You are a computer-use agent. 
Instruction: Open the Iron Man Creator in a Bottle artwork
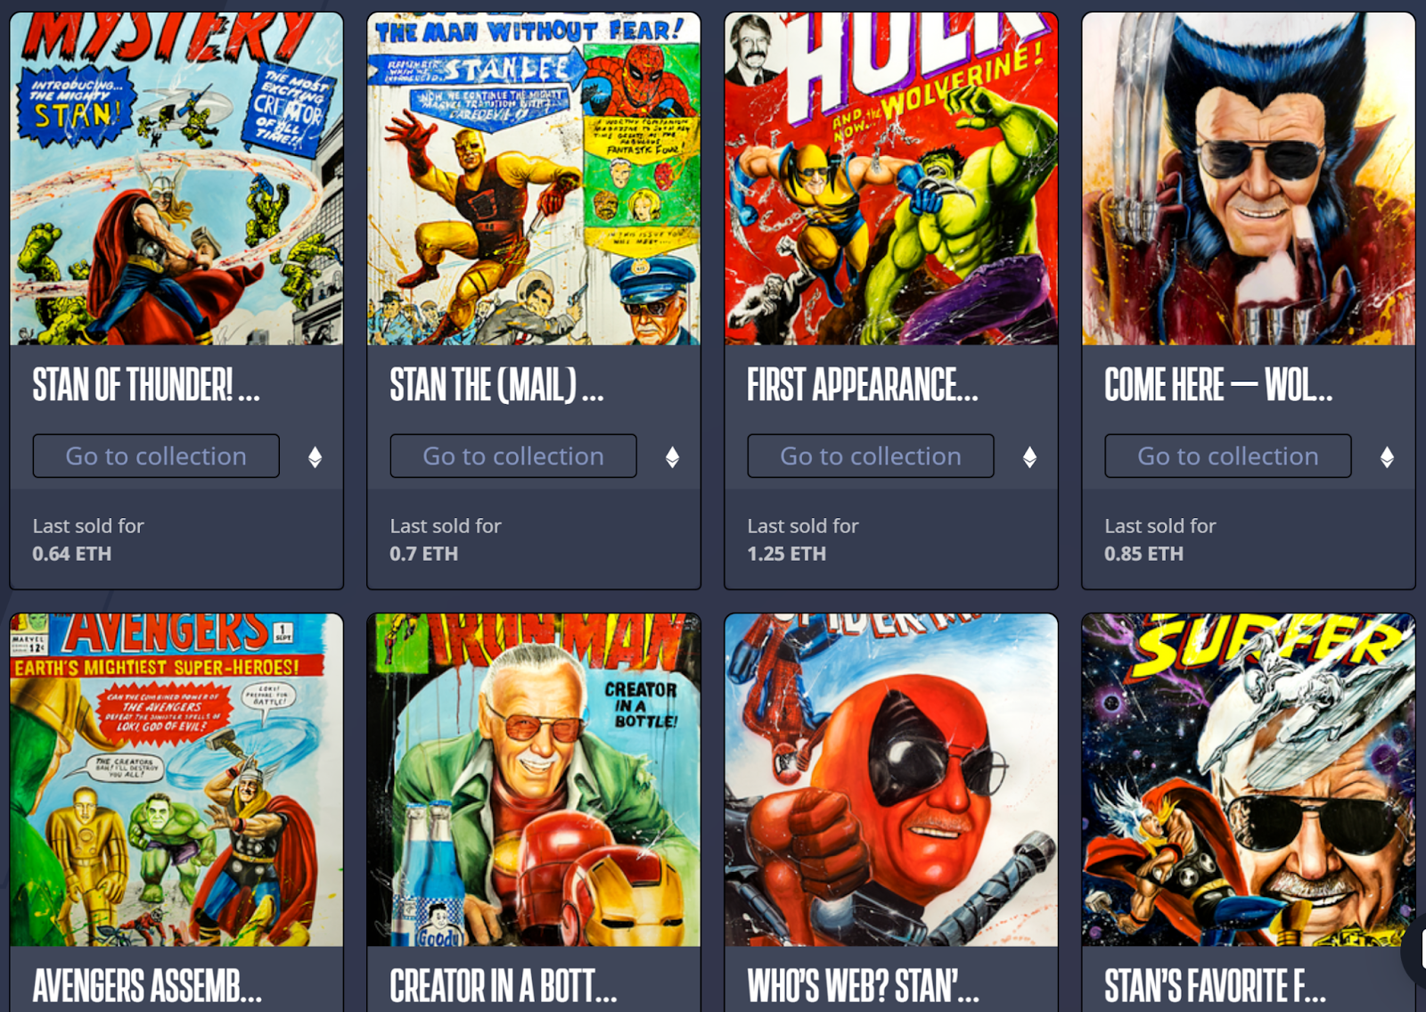(534, 779)
